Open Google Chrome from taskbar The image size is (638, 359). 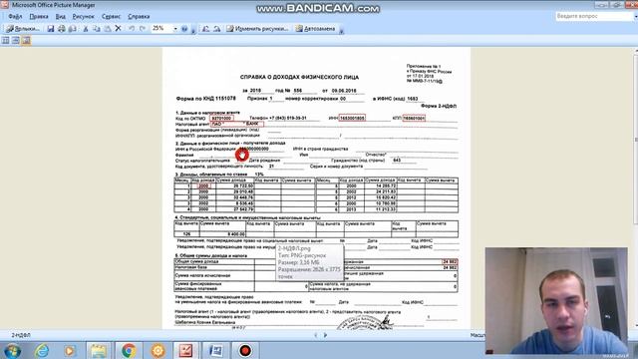pyautogui.click(x=129, y=350)
